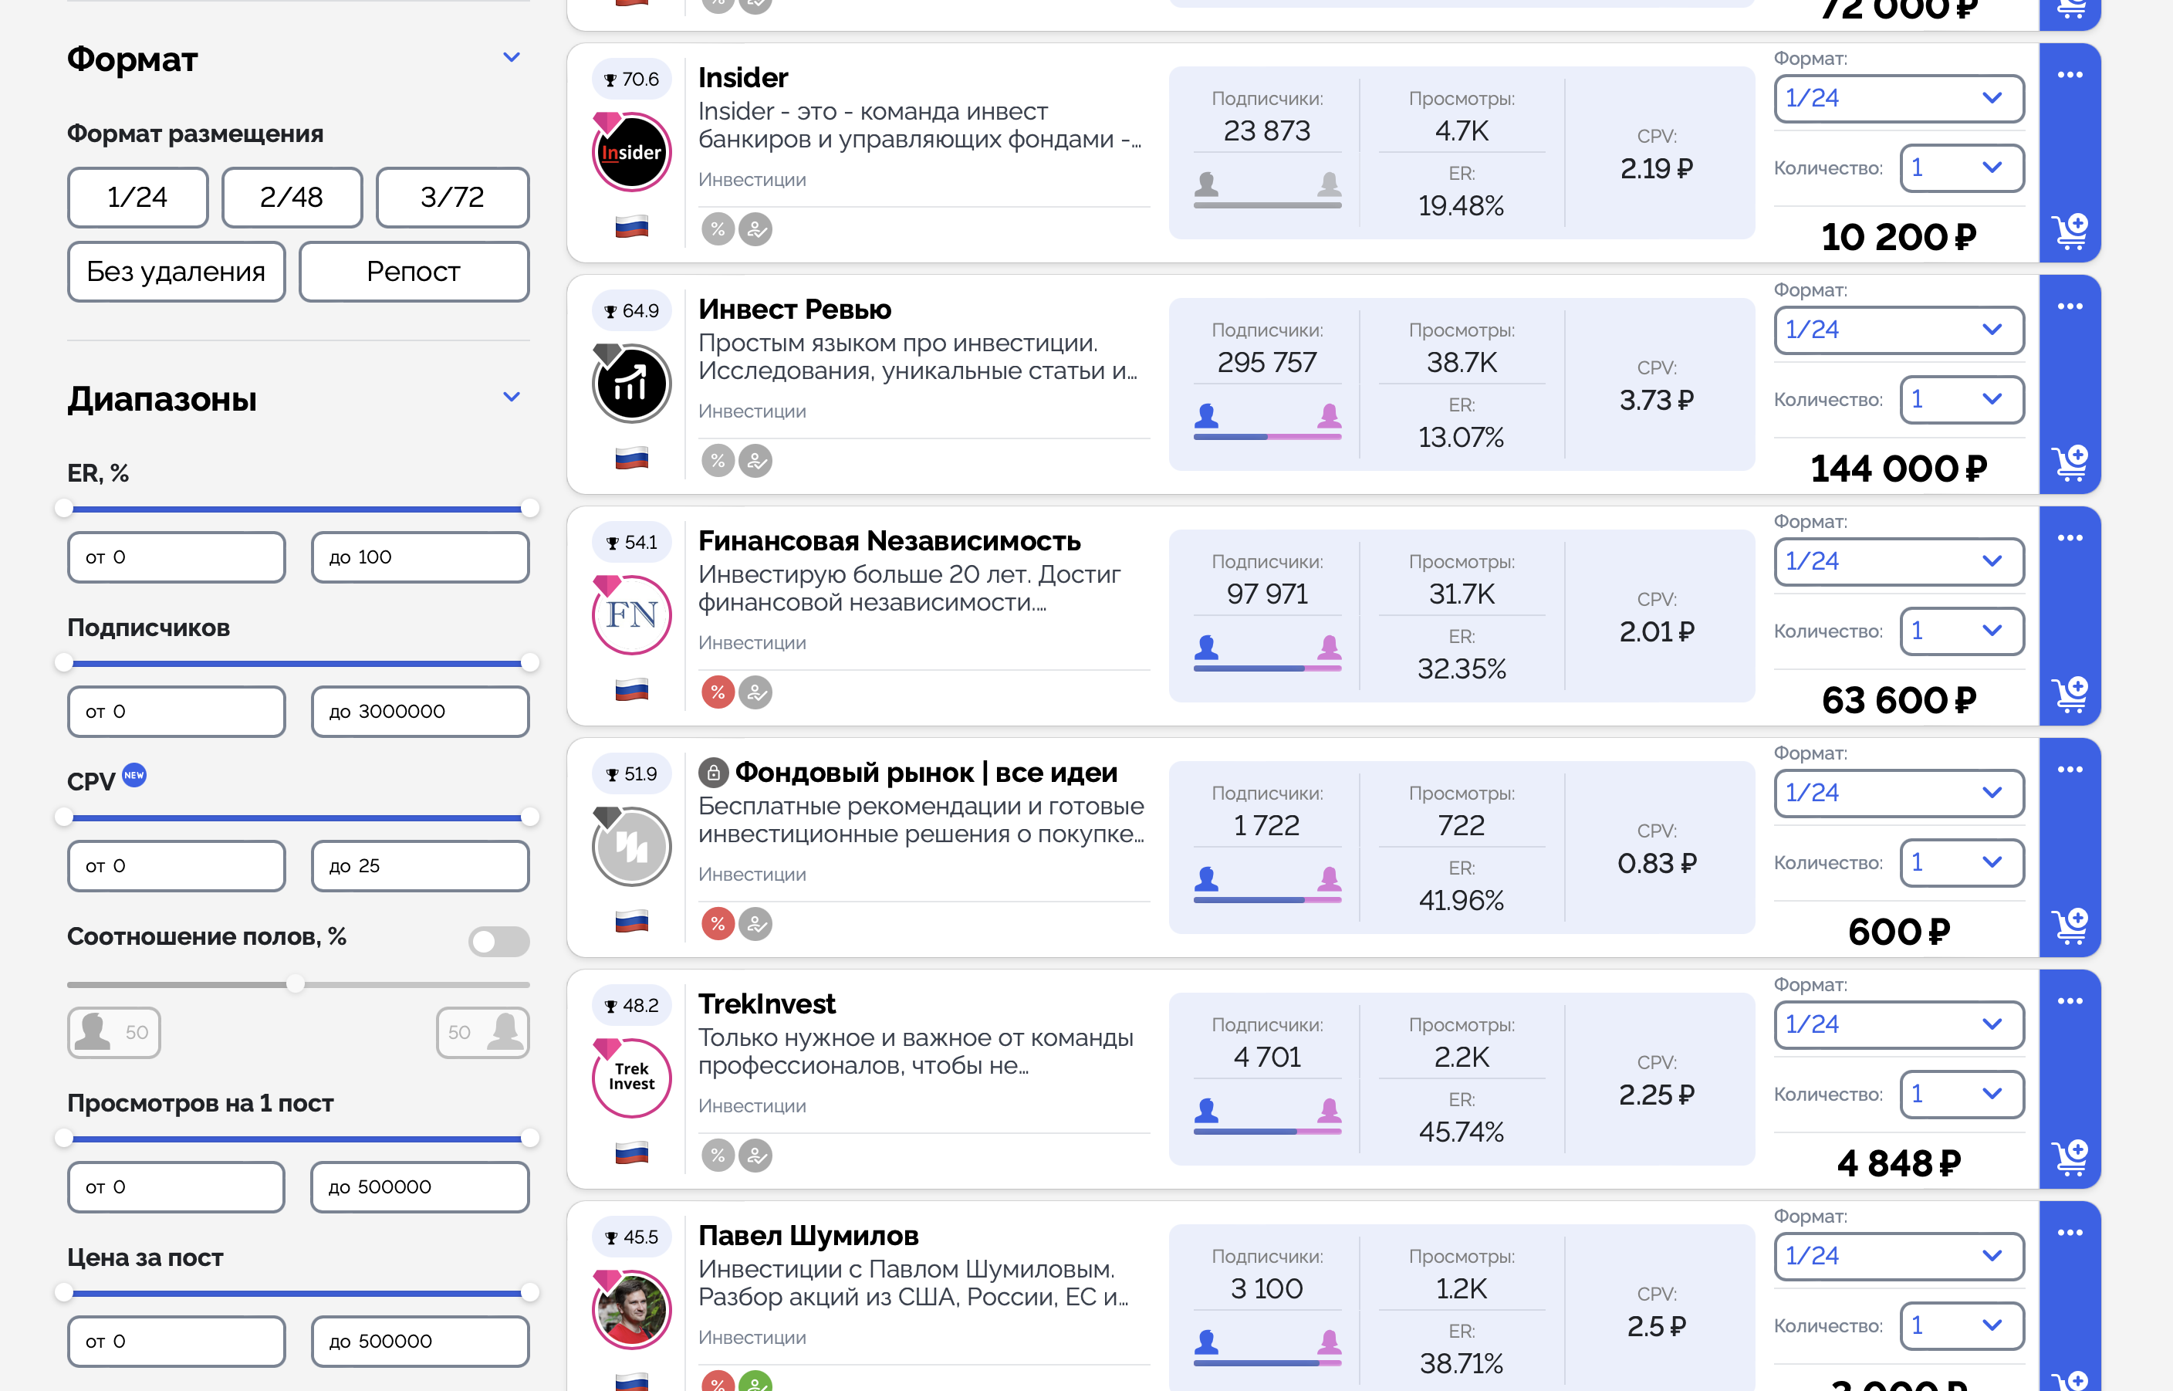Click the audience check icon for Инвест Ревью

[x=756, y=461]
